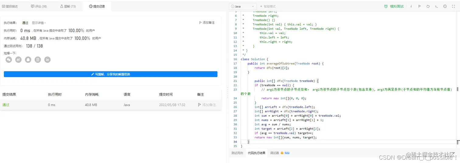The width and height of the screenshot is (460, 163).
Task: Click the lock icon next to 调试器
Action: coord(282,153)
